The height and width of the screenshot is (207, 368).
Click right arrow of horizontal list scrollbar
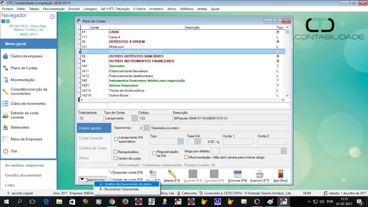(283, 100)
